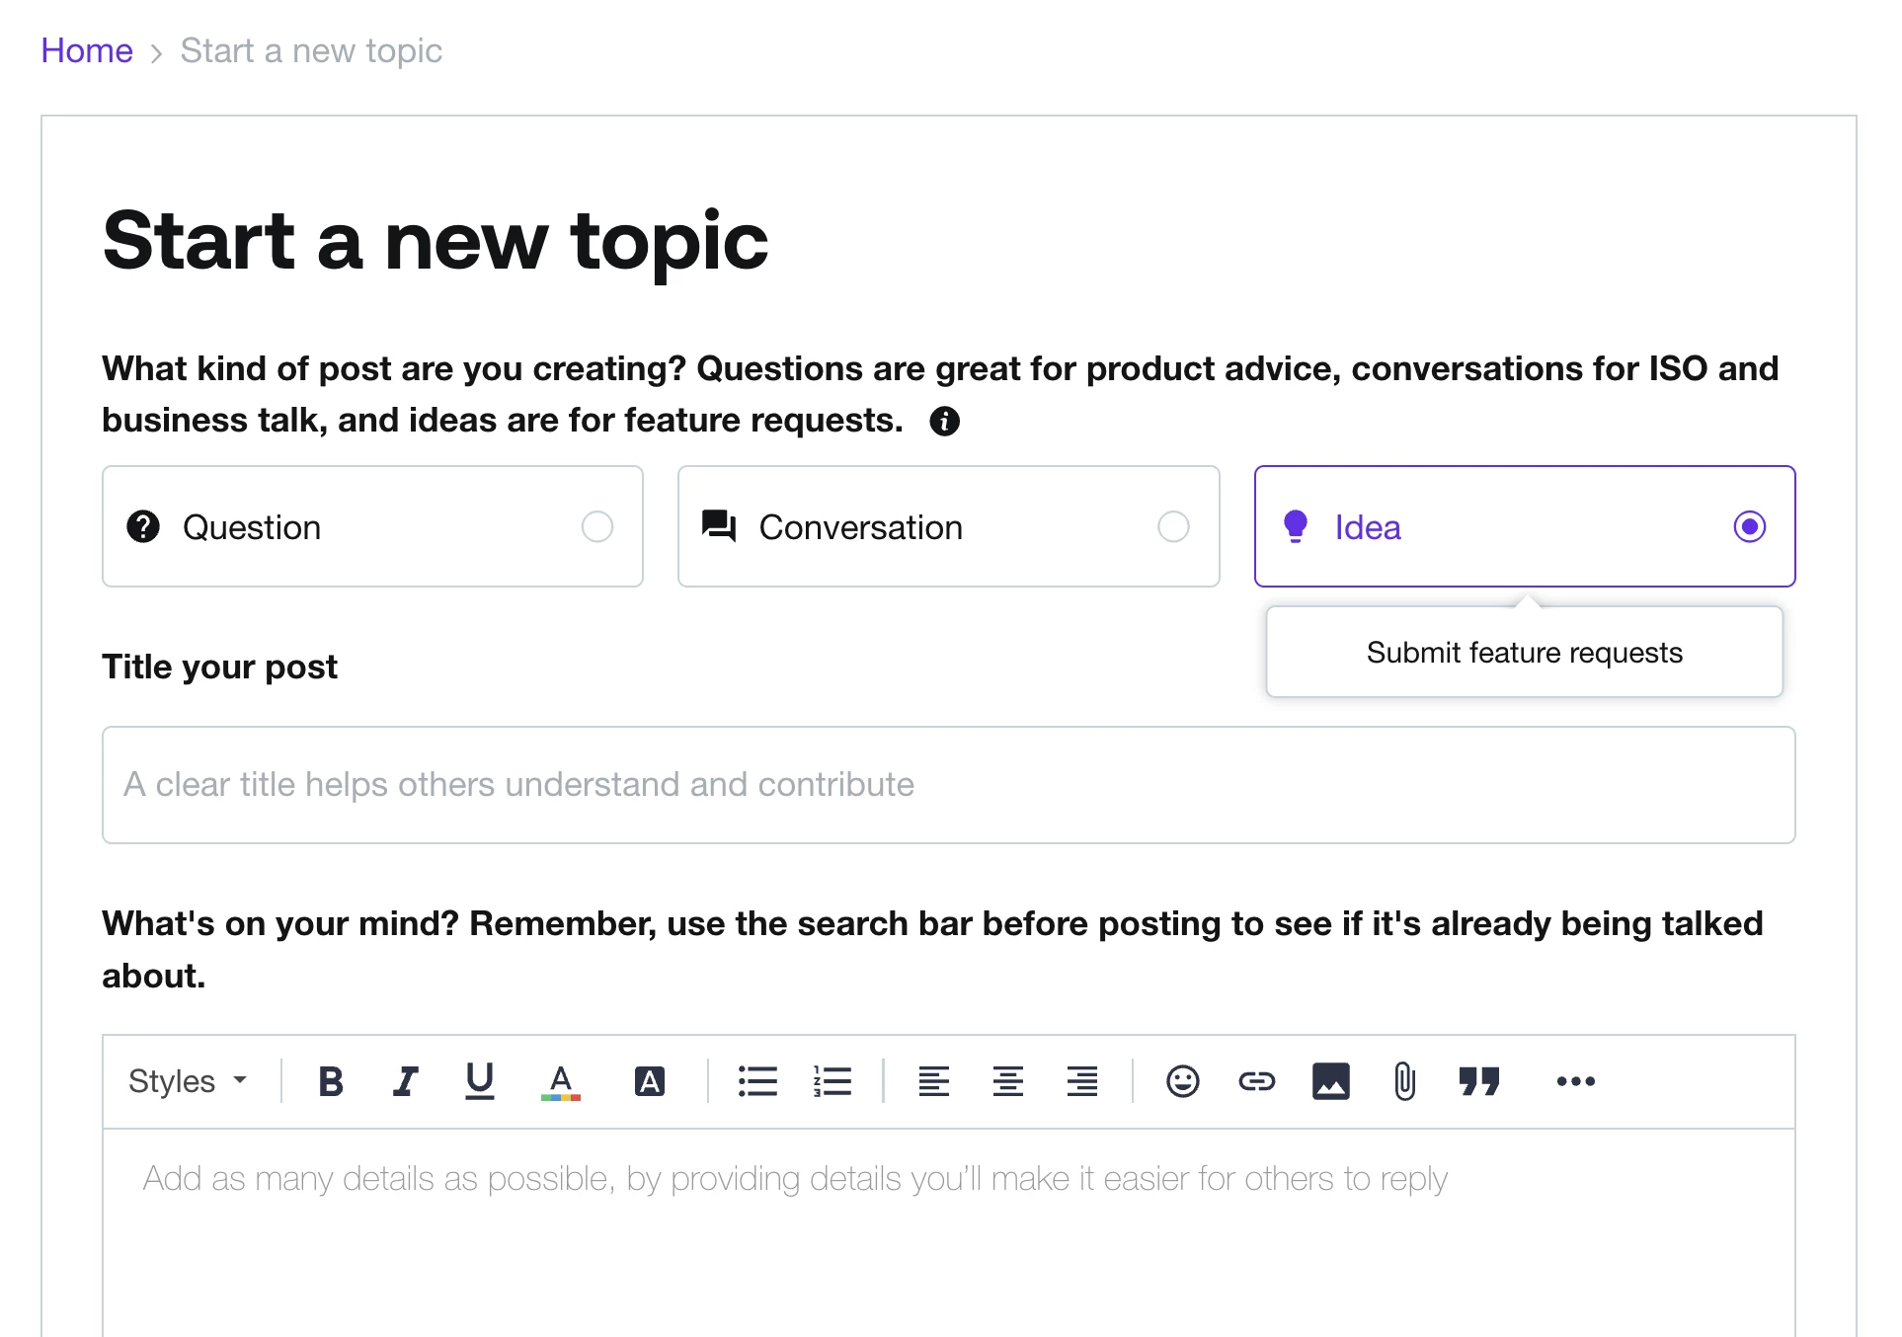Apply italic formatting
The image size is (1902, 1337).
coord(405,1081)
